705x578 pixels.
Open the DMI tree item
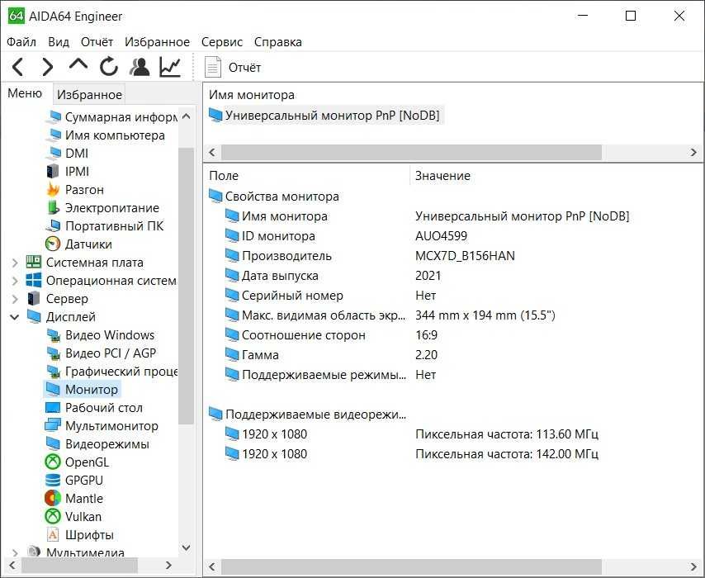68,154
